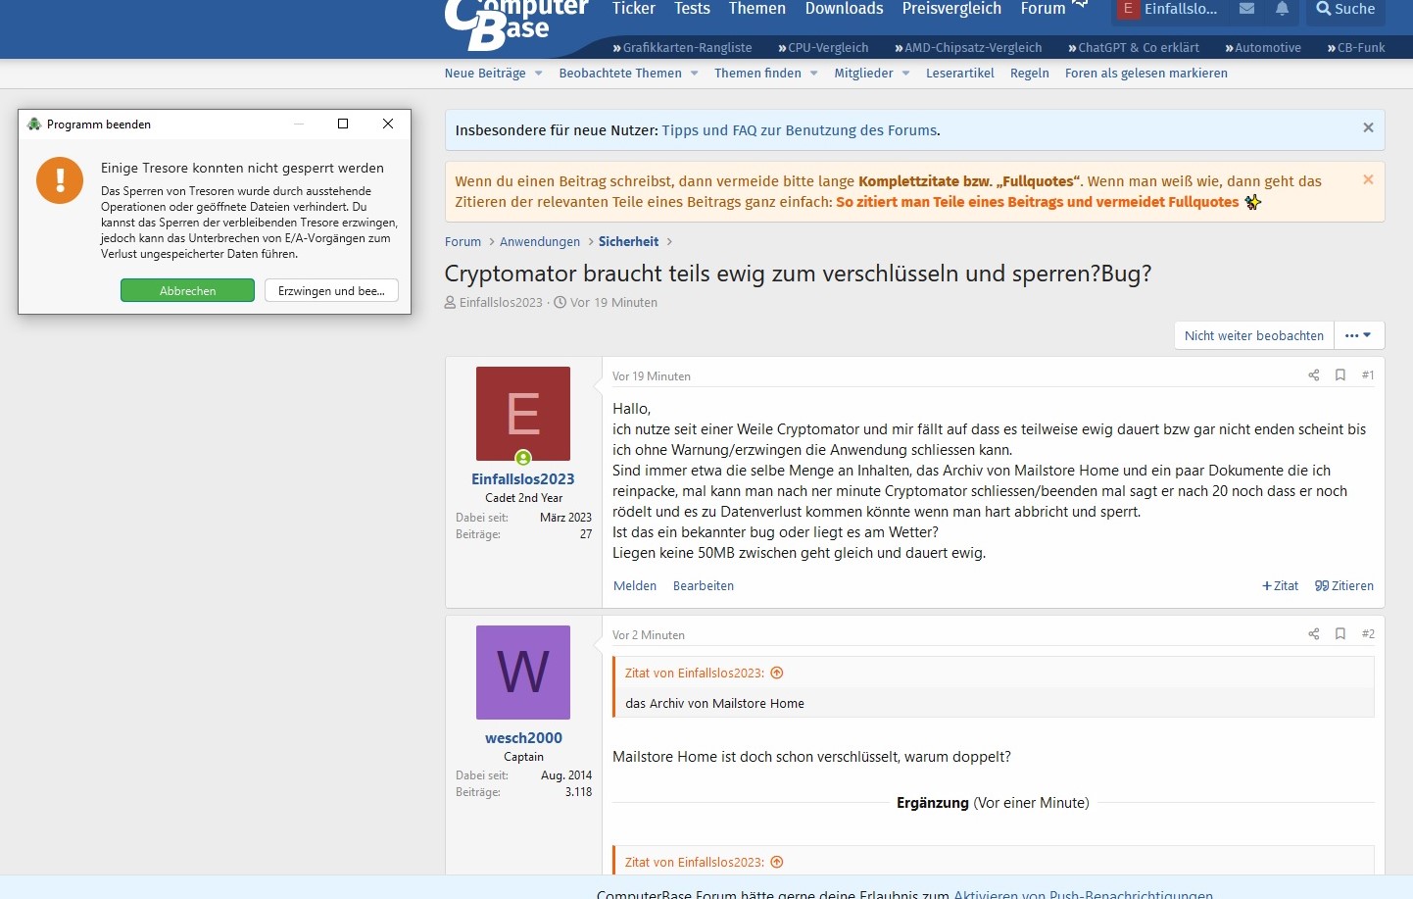Open wesch2000 profile name

click(x=523, y=738)
